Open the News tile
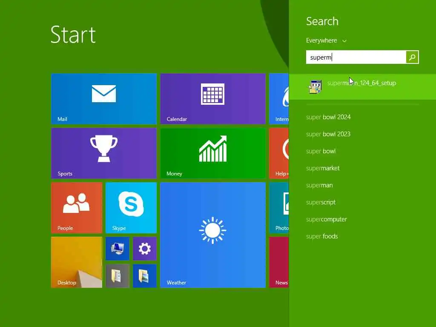The image size is (436, 327). (x=279, y=262)
